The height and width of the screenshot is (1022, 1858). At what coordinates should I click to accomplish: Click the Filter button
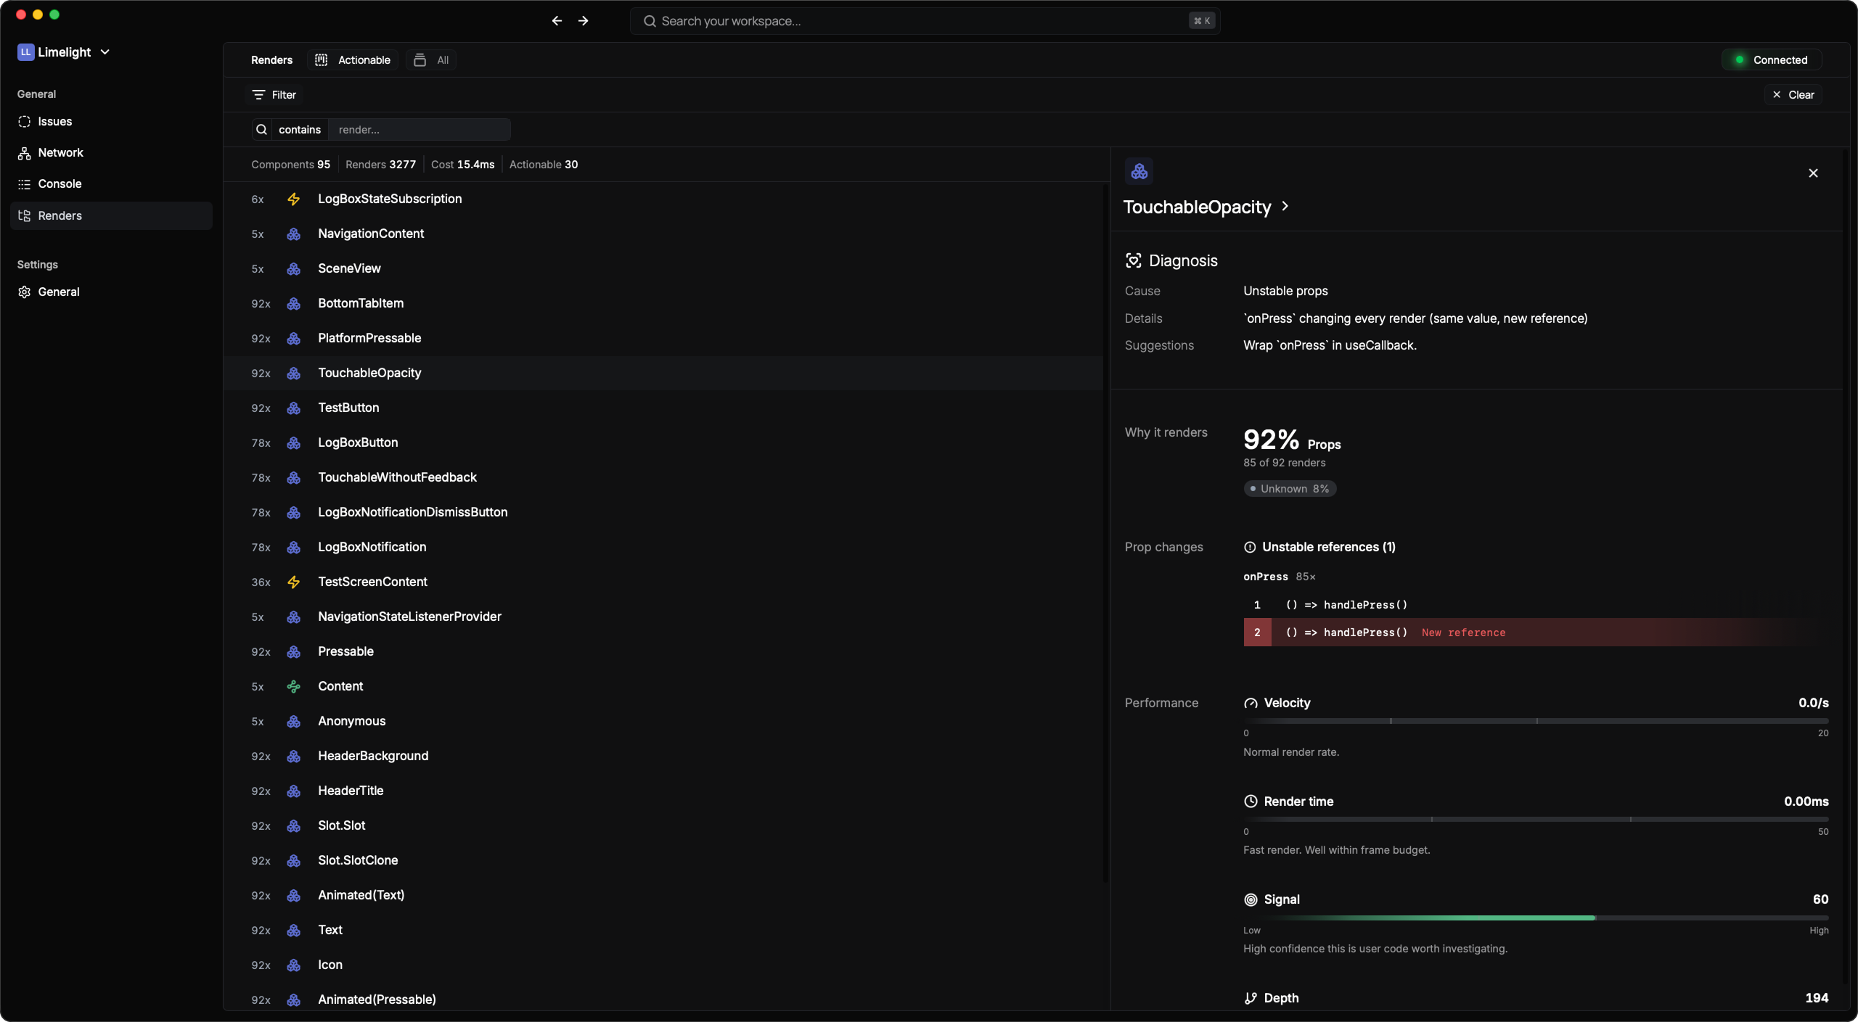tap(274, 95)
